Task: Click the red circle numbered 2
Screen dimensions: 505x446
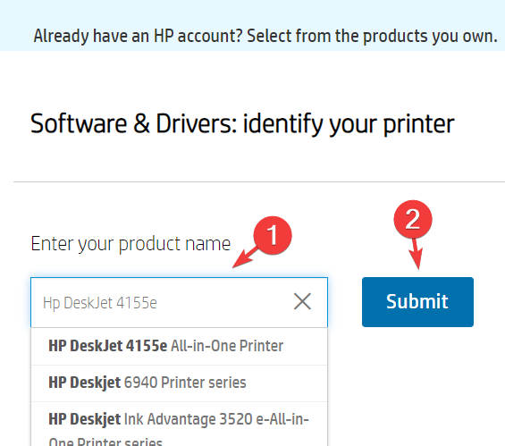Action: [413, 219]
